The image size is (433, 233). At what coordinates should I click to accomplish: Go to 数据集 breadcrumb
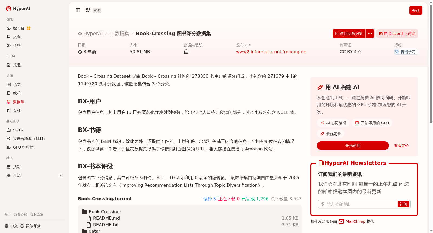[119, 34]
